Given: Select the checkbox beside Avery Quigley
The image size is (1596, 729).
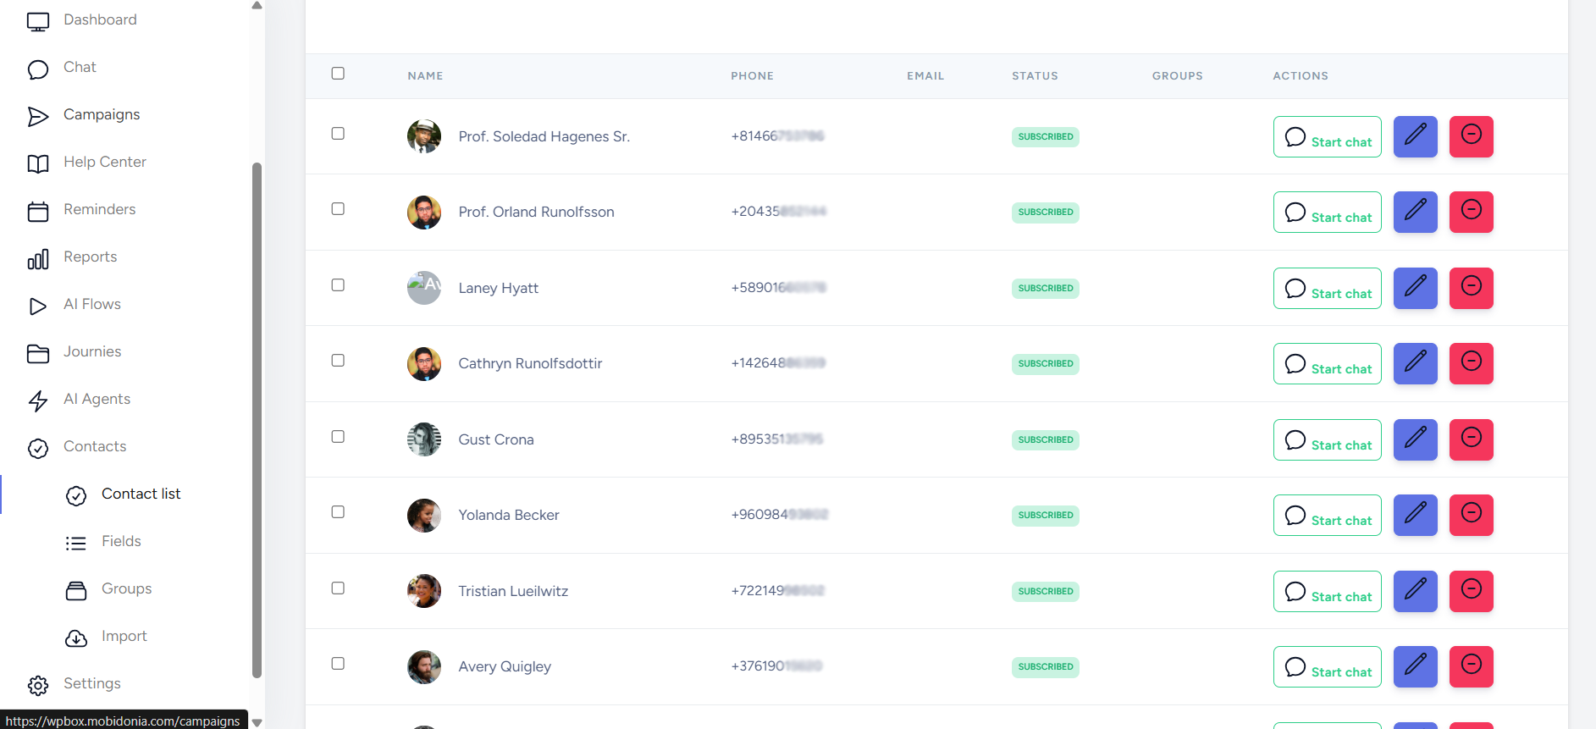Looking at the screenshot, I should tap(338, 664).
